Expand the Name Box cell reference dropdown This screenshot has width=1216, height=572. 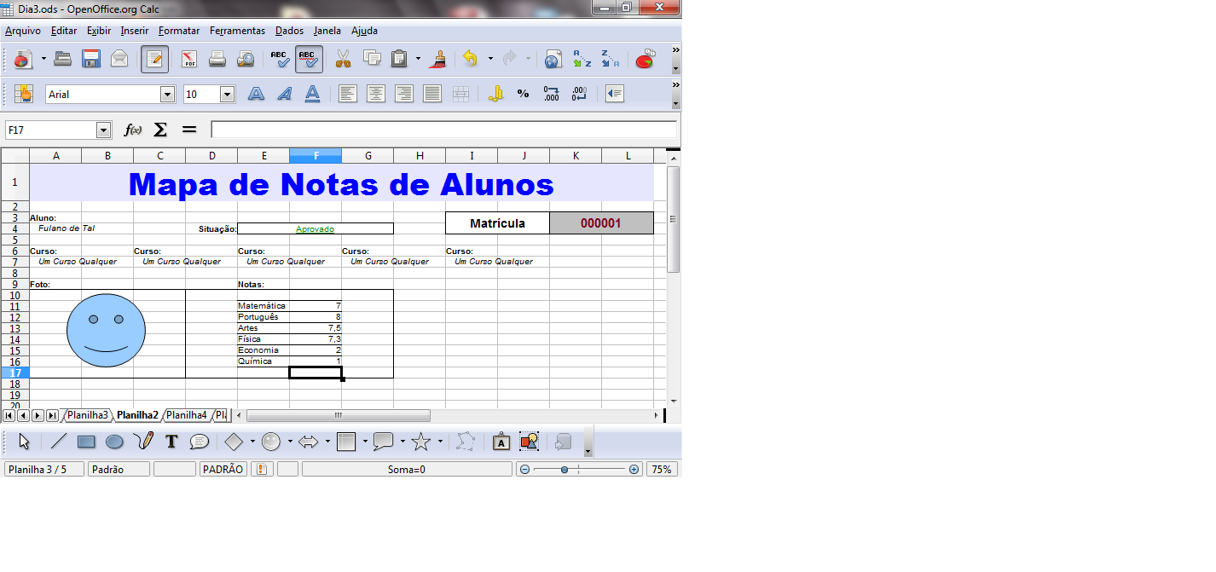pyautogui.click(x=104, y=130)
